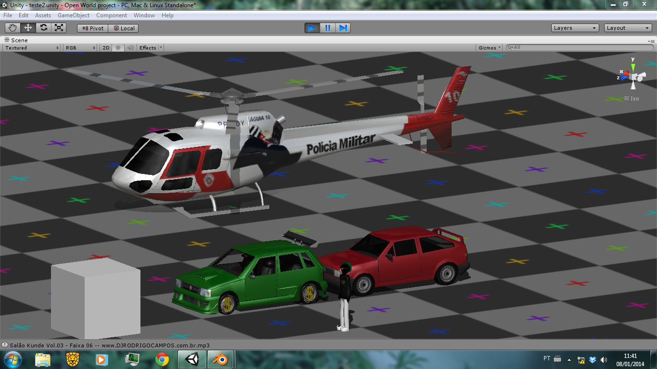Click the network tray icon
The height and width of the screenshot is (369, 657).
(x=581, y=360)
